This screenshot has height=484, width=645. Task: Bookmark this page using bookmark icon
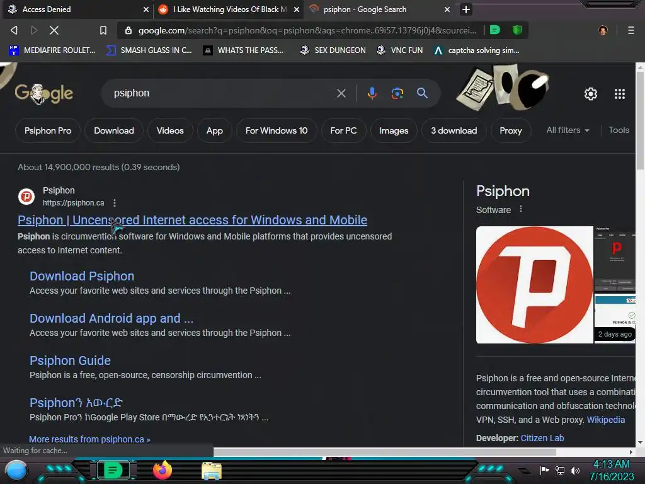click(103, 30)
